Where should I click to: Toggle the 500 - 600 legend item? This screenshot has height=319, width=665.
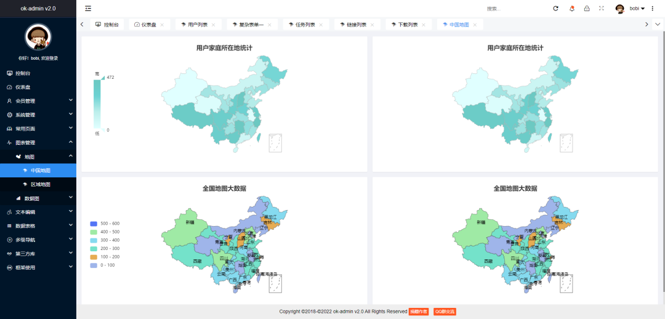pos(105,224)
